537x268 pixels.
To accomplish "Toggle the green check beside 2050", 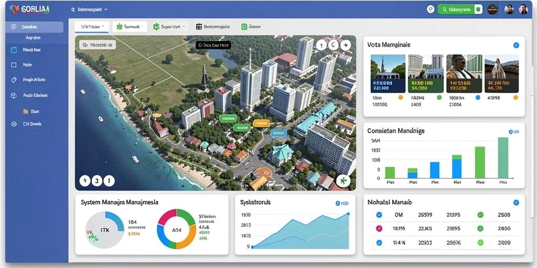I will coord(480,229).
